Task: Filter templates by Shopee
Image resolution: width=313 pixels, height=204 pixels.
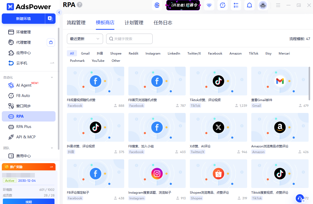Action: pos(116,53)
